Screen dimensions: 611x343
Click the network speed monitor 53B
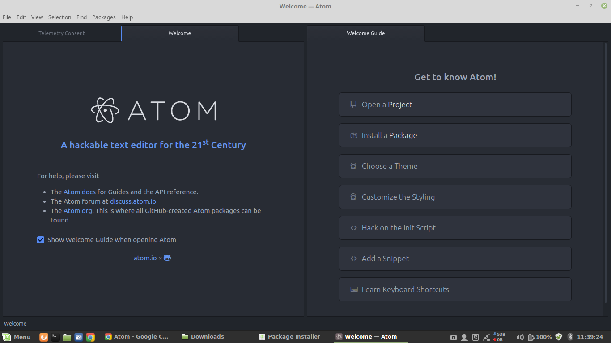coord(499,337)
